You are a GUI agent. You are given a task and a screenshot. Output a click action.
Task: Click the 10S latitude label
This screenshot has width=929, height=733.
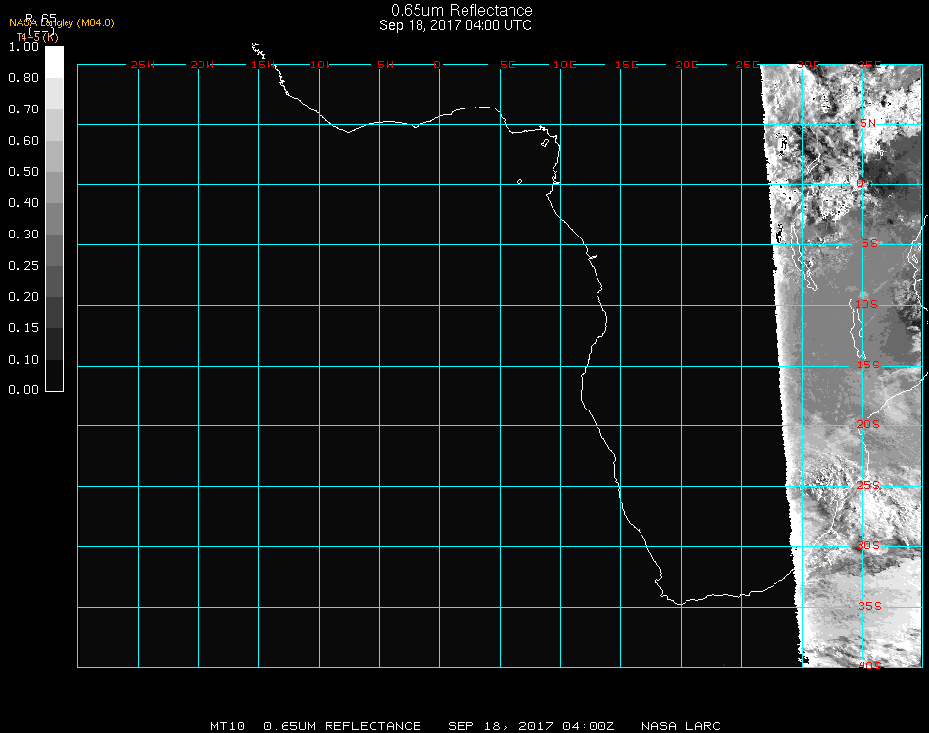[867, 304]
